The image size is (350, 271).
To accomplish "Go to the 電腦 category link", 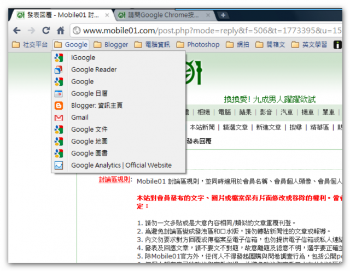I will (x=224, y=112).
